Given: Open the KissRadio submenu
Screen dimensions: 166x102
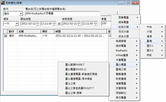Looking at the screenshot, I should (124, 51).
